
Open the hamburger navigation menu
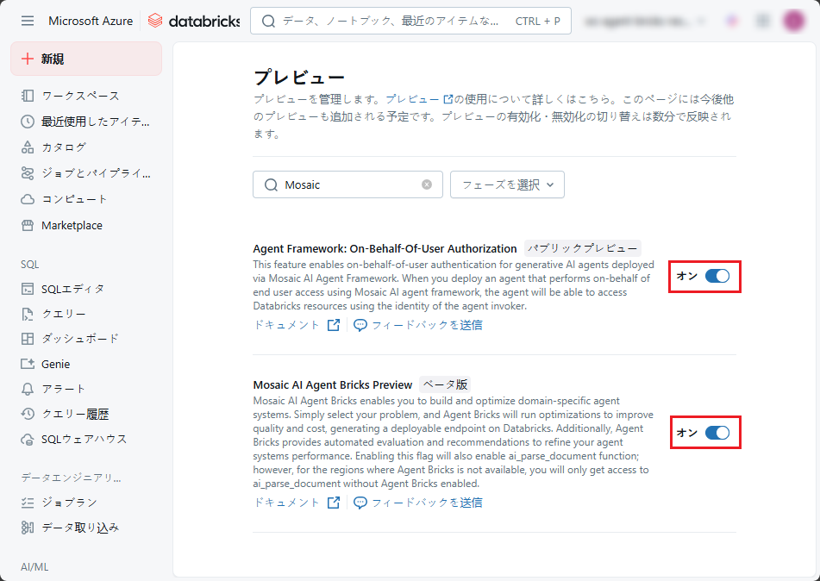pyautogui.click(x=28, y=21)
